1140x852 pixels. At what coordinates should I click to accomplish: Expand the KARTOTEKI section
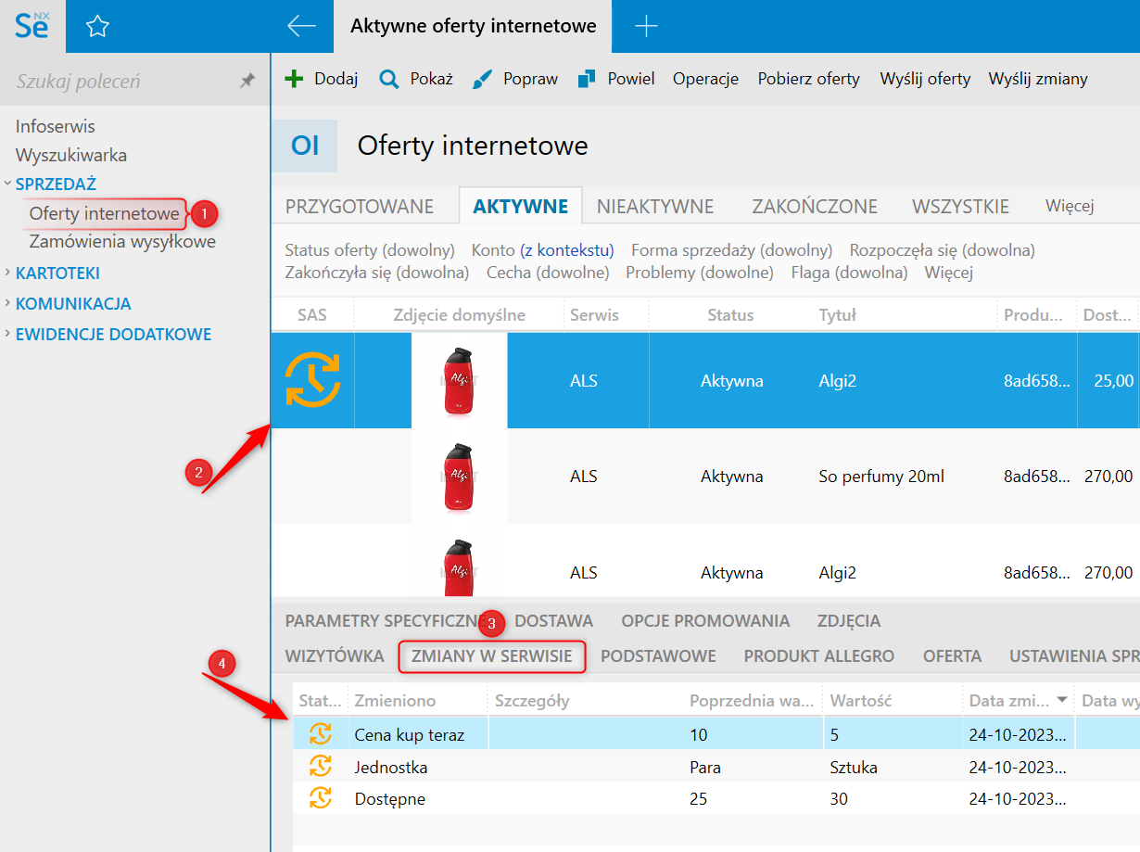[x=7, y=273]
